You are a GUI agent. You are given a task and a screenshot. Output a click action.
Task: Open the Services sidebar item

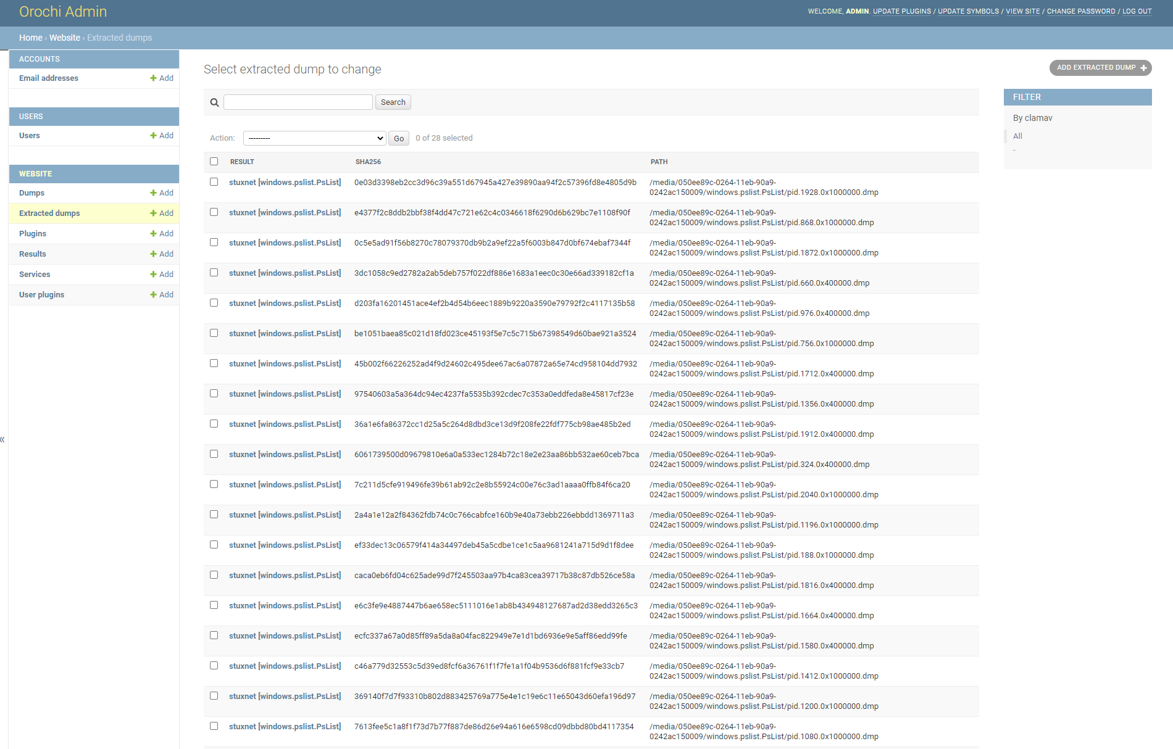[x=35, y=275]
